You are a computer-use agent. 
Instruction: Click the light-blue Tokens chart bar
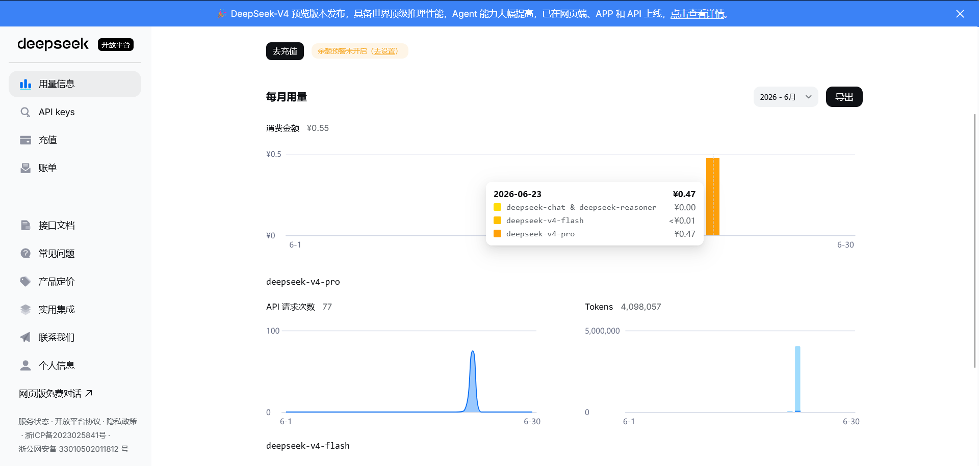click(x=797, y=378)
